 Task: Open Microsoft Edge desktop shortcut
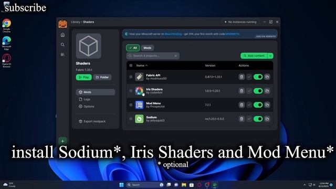coord(7,43)
